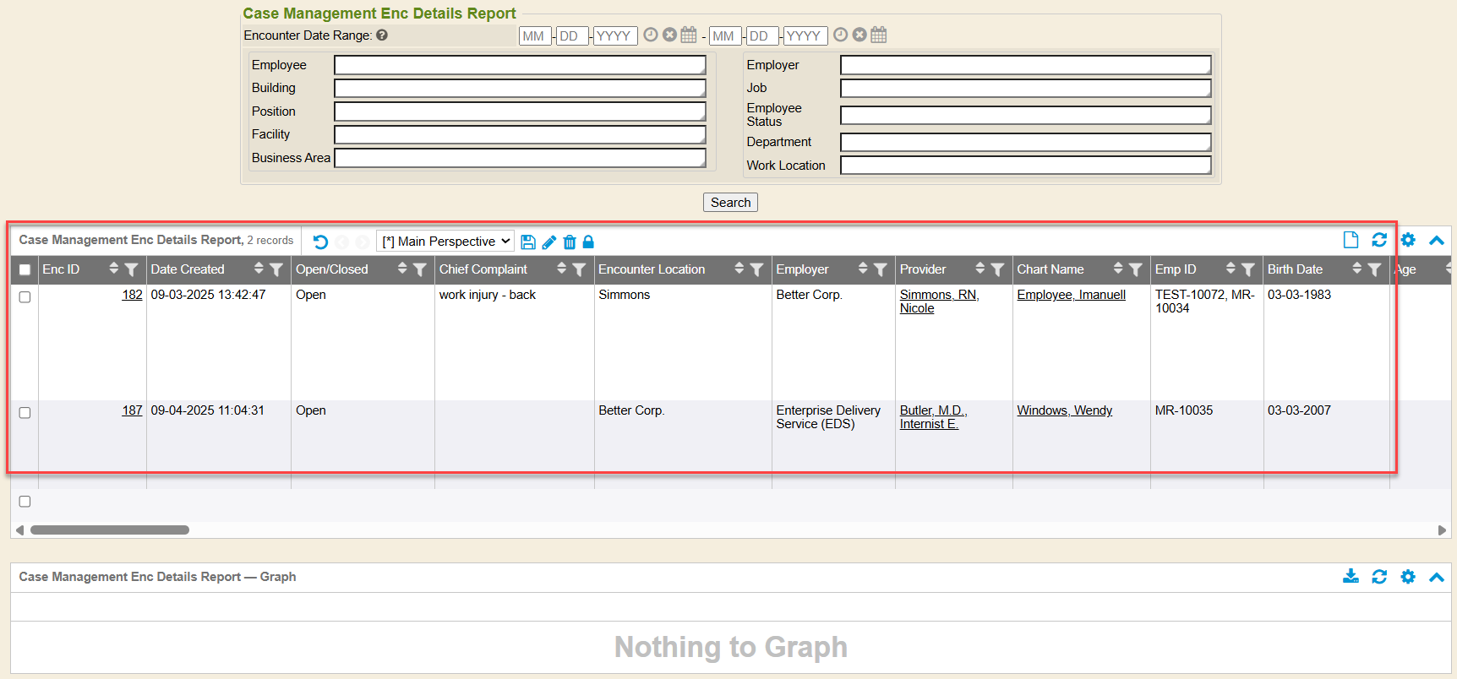
Task: Click the pencil edit perspective icon
Action: click(x=549, y=242)
